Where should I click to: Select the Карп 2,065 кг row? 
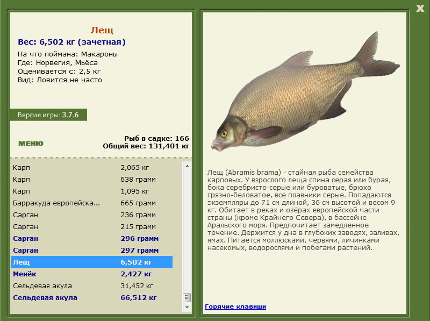92,167
